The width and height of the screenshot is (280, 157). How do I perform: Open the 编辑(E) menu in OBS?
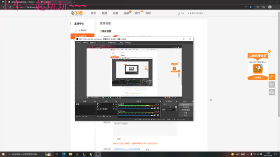pos(85,43)
